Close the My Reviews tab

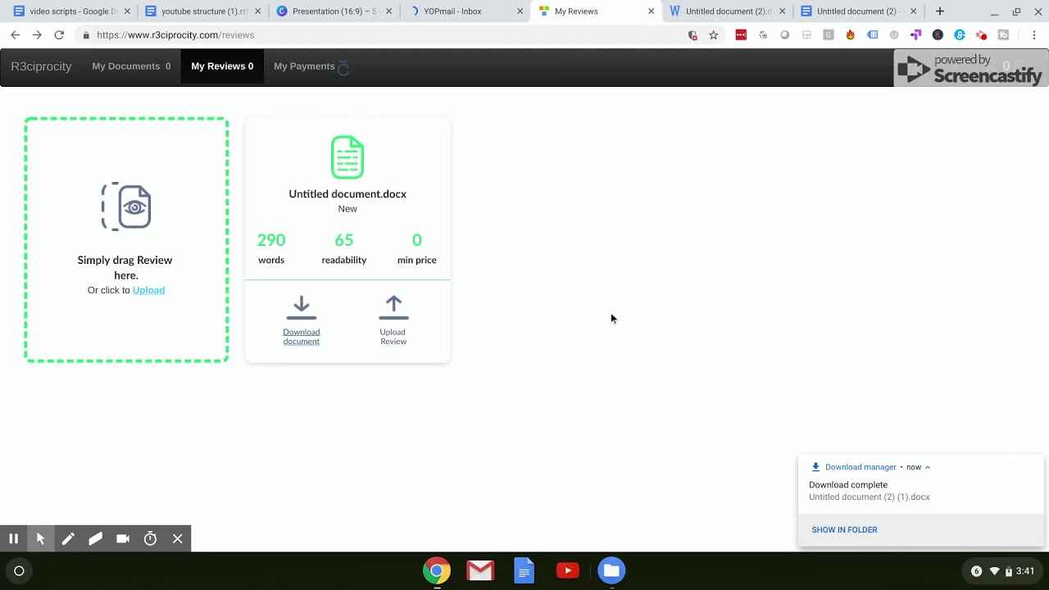652,11
